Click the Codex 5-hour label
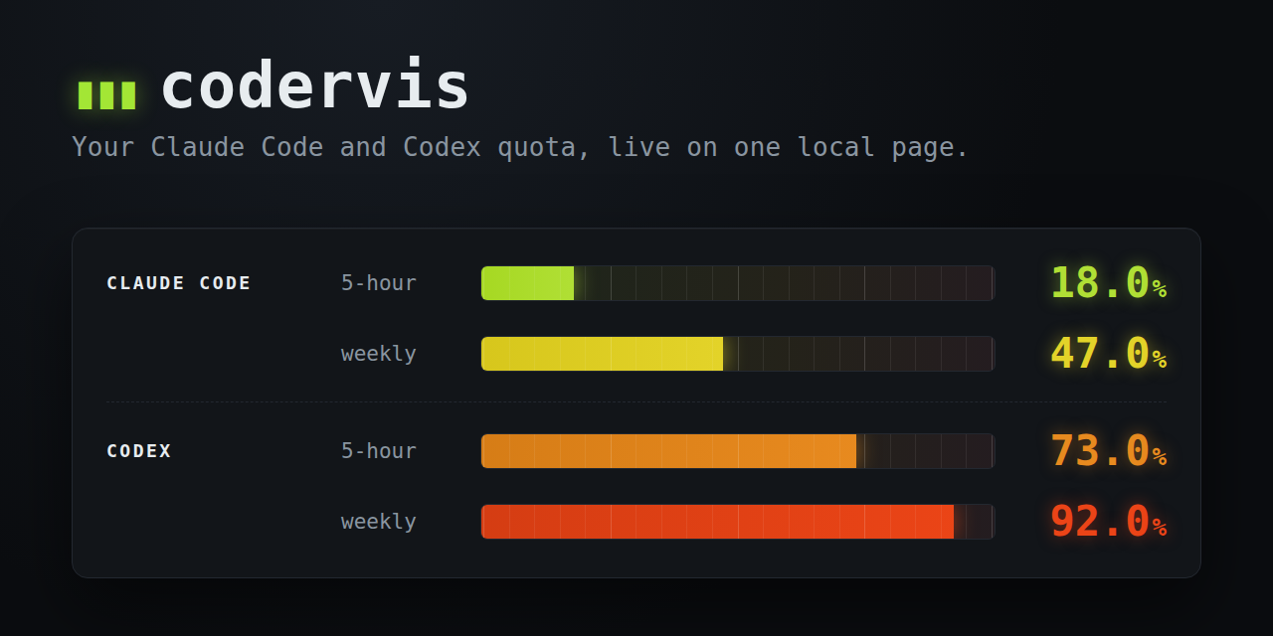This screenshot has height=636, width=1273. 379,451
